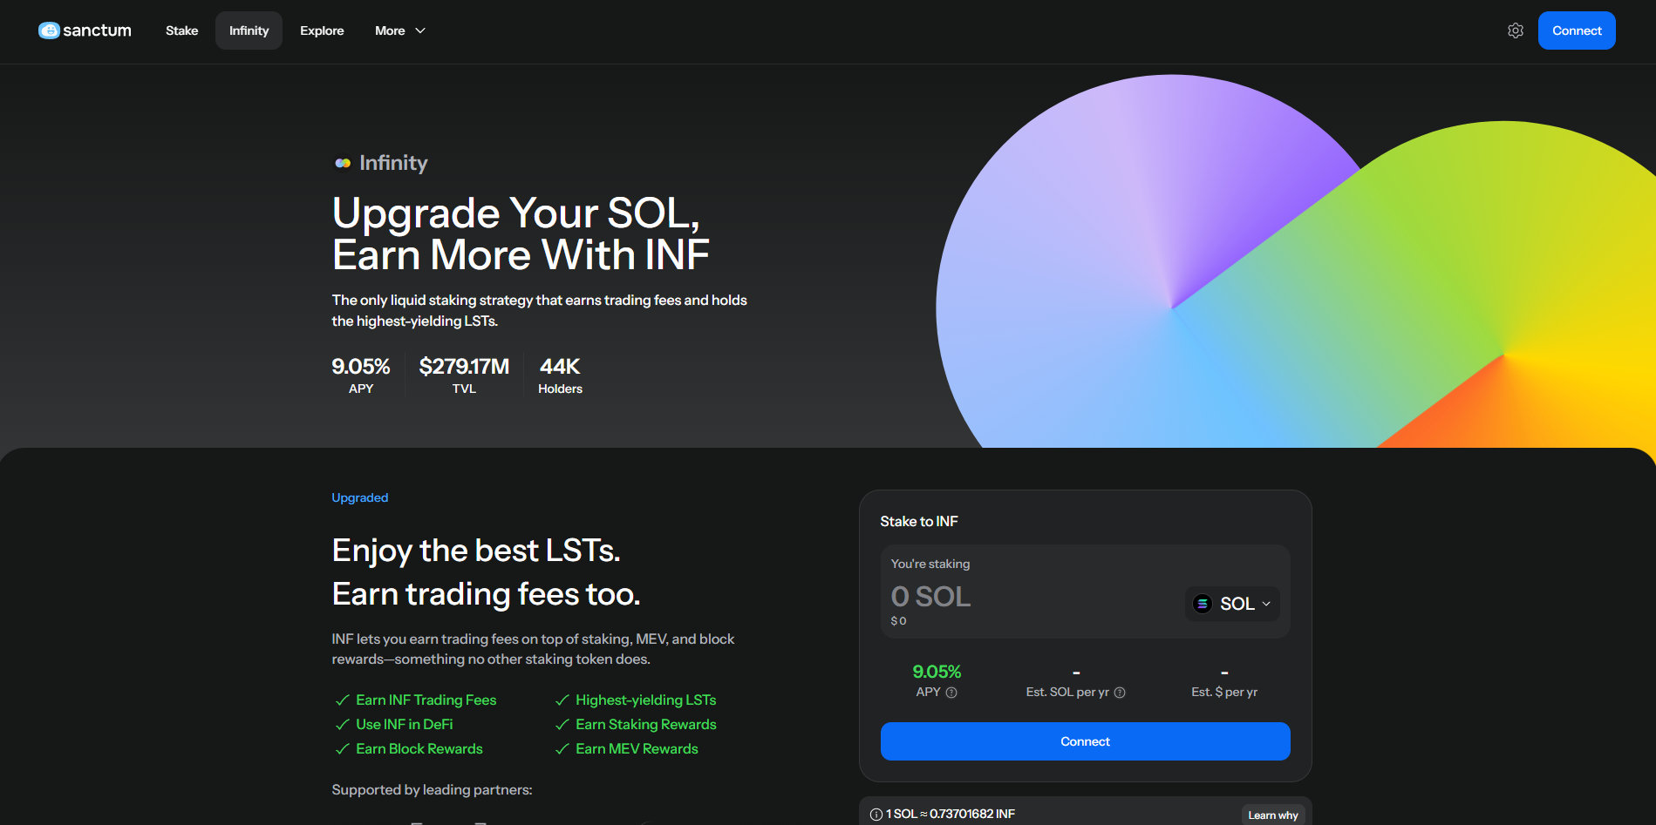Click the info icon beside 1 SOL rate
Viewport: 1656px width, 825px height.
click(876, 815)
